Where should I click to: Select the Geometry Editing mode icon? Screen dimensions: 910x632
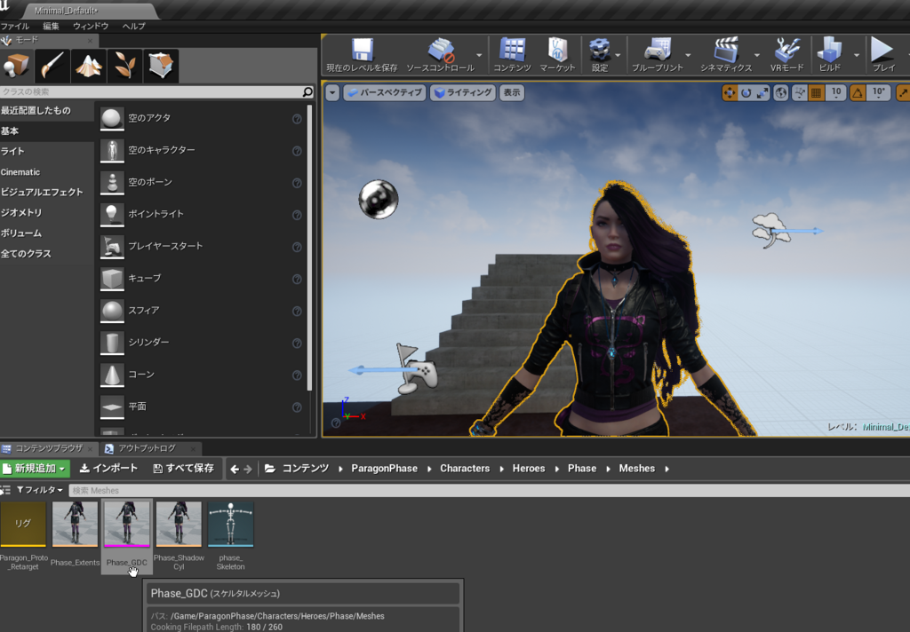[x=161, y=66]
